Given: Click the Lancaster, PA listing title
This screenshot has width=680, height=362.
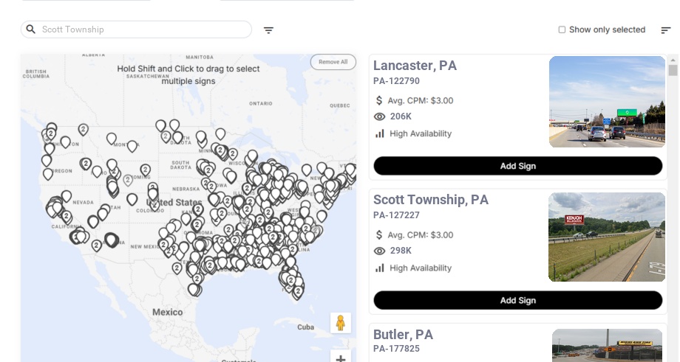Looking at the screenshot, I should pyautogui.click(x=415, y=66).
